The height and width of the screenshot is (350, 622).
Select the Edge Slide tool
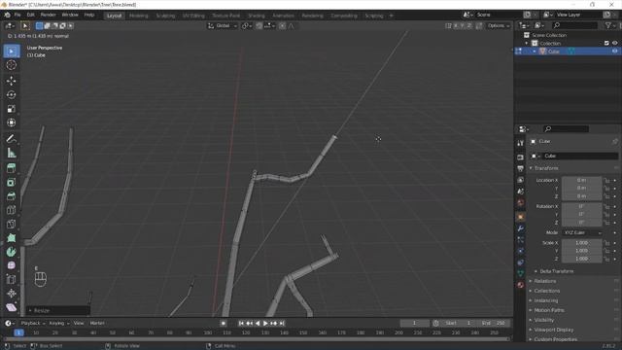[x=12, y=280]
